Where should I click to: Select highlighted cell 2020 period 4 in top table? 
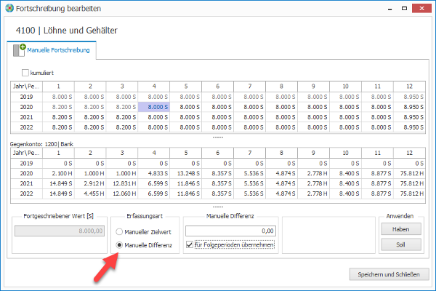coord(154,107)
